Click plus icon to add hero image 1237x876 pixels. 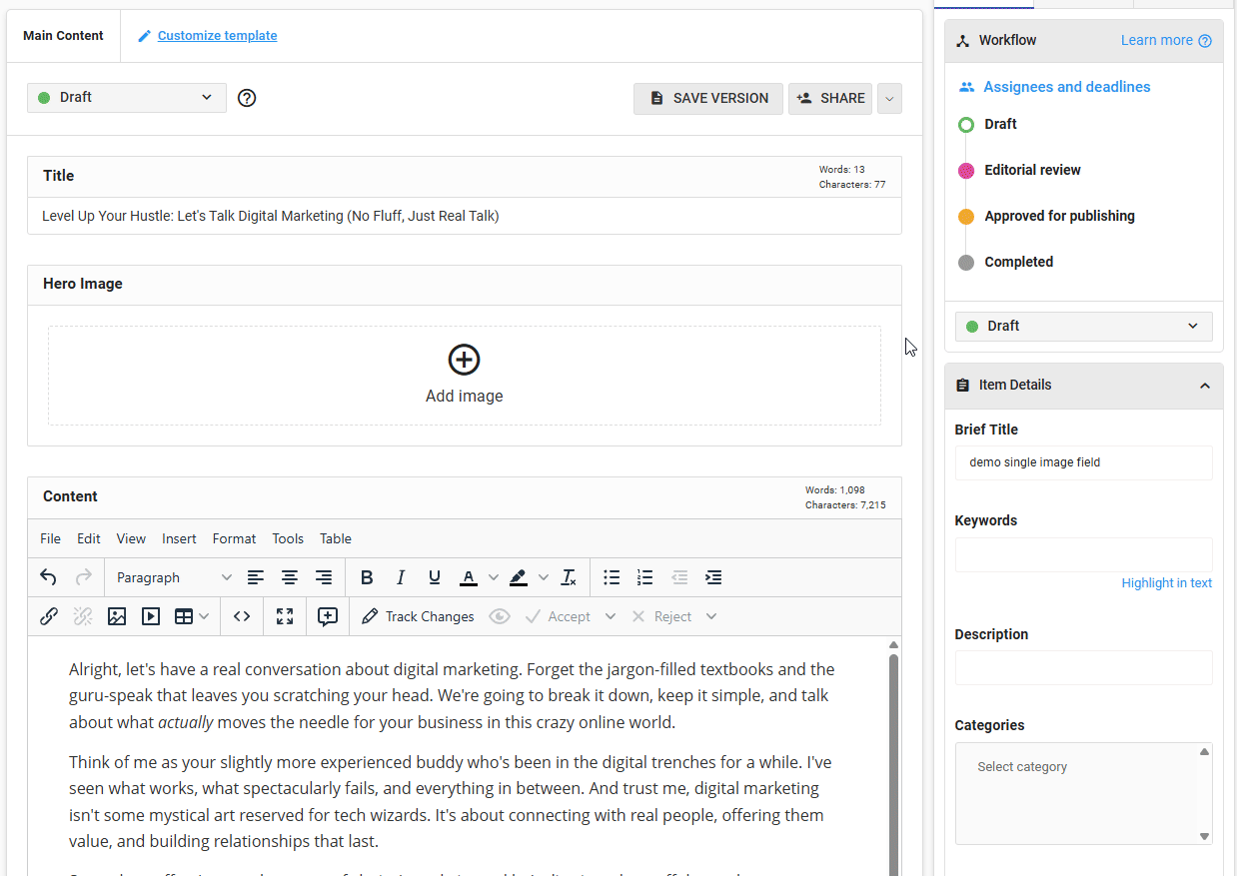pos(465,360)
